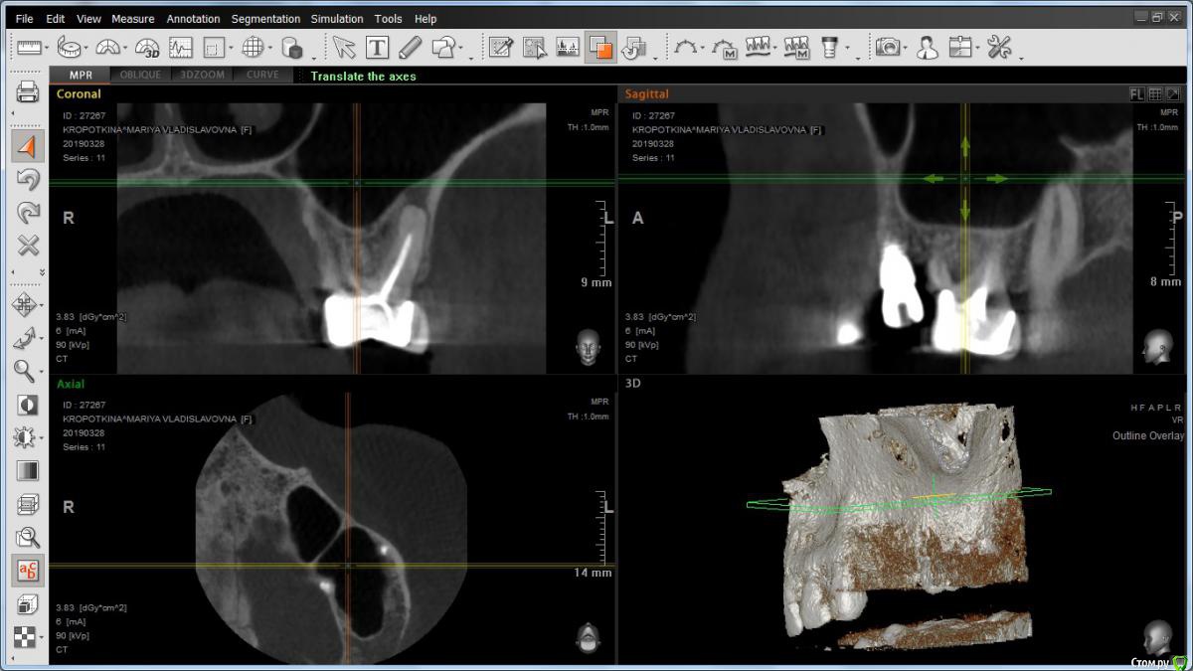Click the grayscale gradient swatch button
Viewport: 1193px width, 671px height.
click(28, 470)
